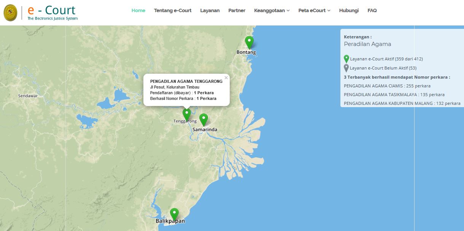Click the green map pin above Tenggarong
The height and width of the screenshot is (231, 464).
pos(186,114)
